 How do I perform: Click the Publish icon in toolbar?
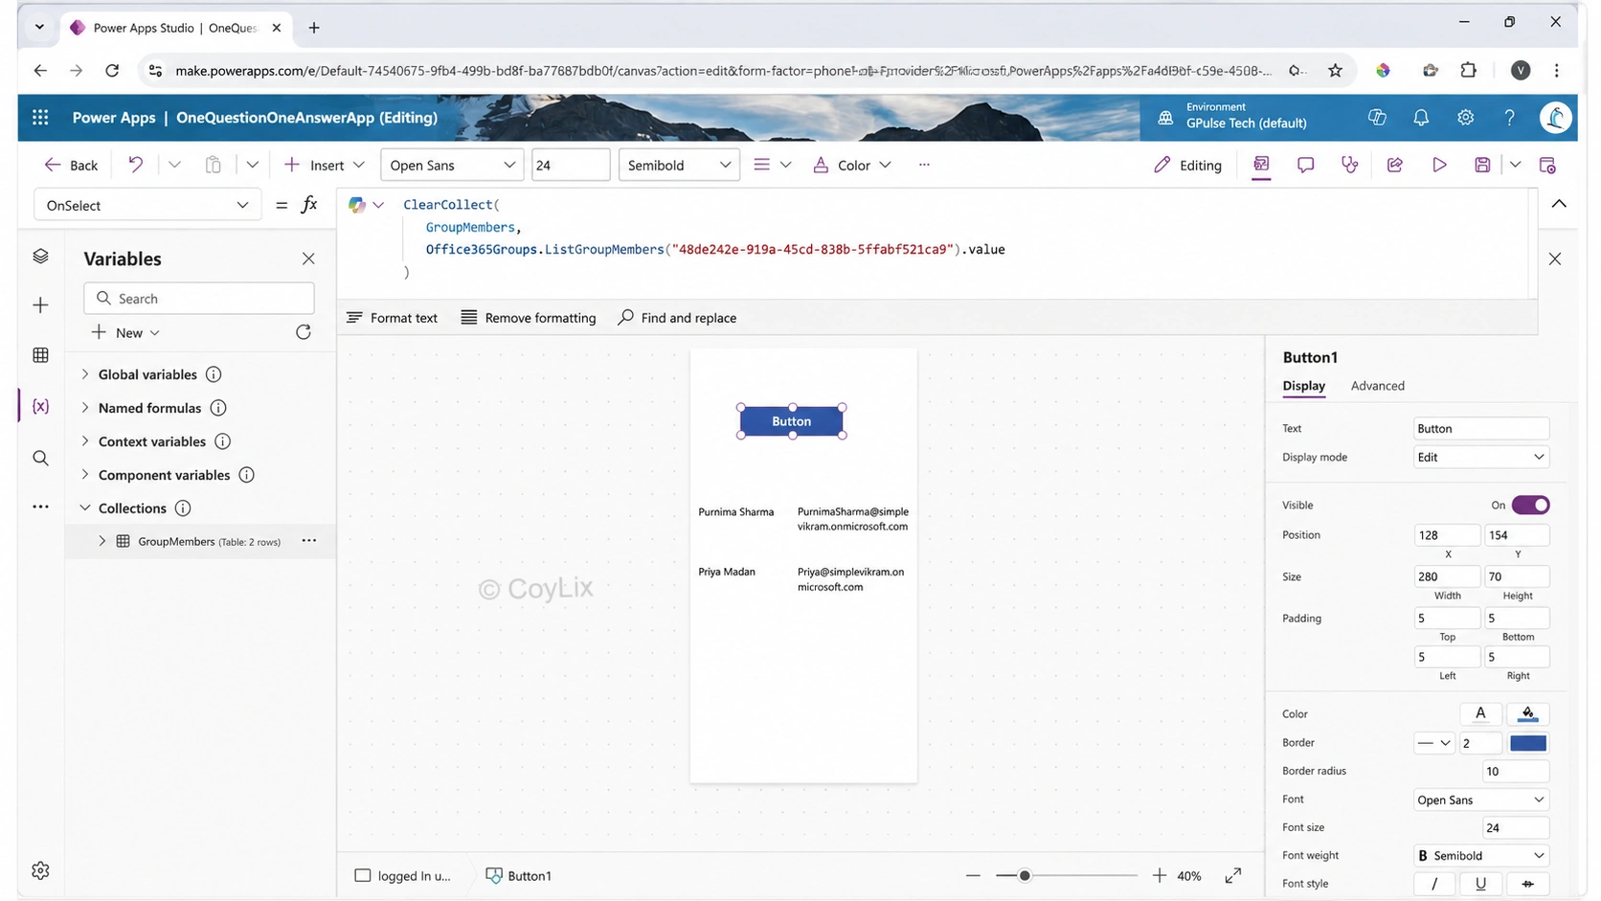[1547, 165]
